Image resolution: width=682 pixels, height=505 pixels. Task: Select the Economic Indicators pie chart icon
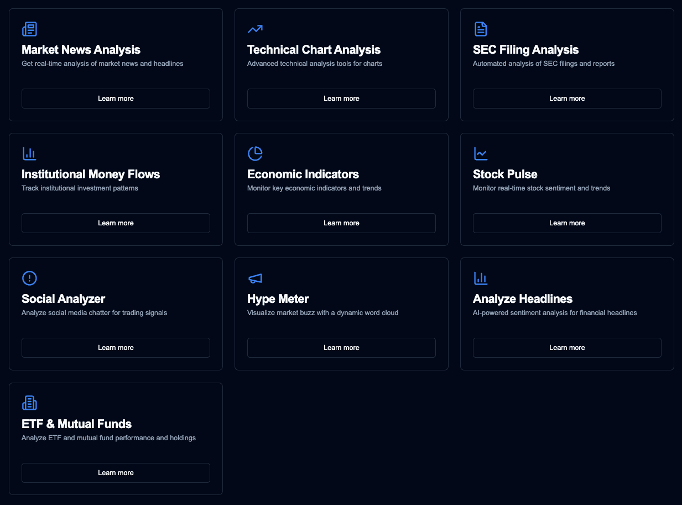coord(255,153)
